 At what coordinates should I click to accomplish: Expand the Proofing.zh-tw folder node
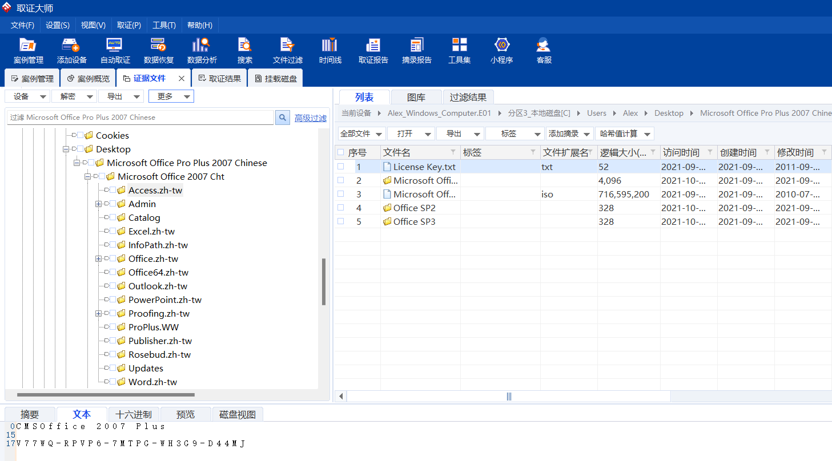pyautogui.click(x=99, y=313)
